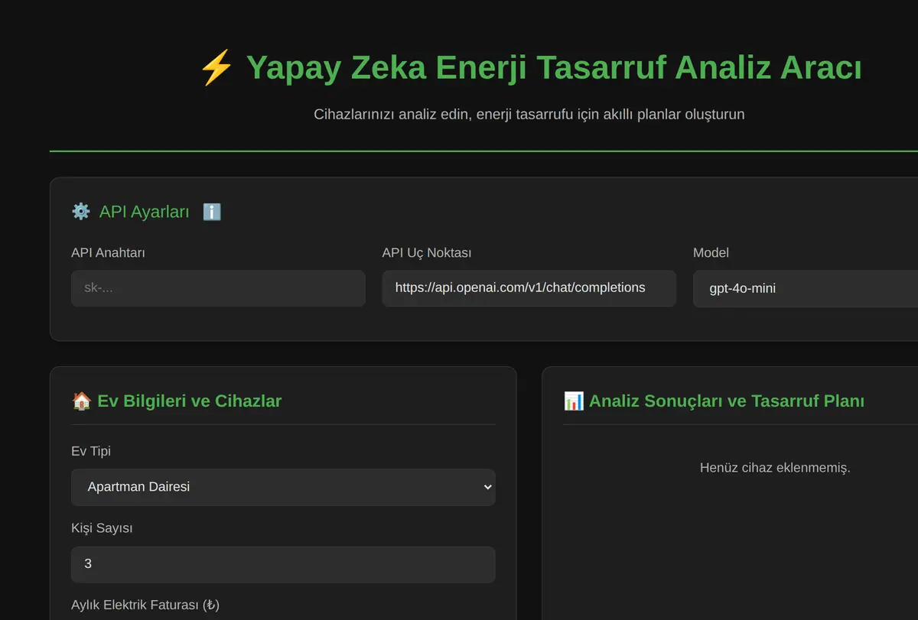The height and width of the screenshot is (620, 918).
Task: Click the 'Ev Tipi' label
Action: click(x=91, y=451)
